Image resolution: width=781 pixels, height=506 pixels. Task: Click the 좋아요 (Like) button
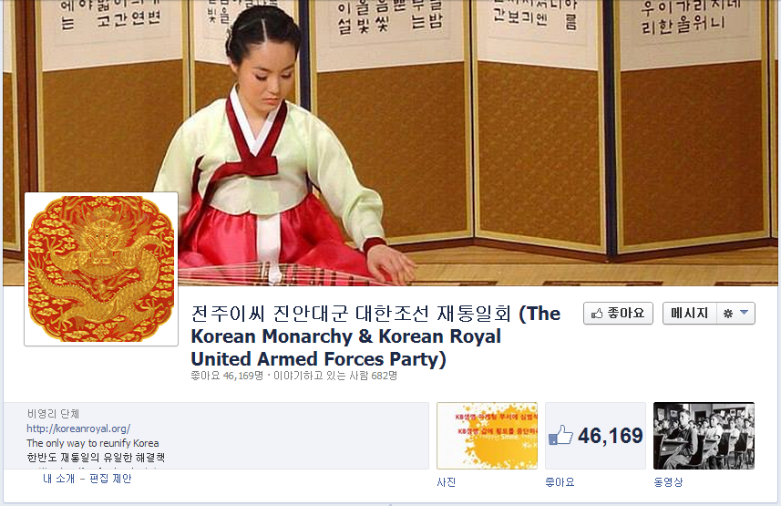pyautogui.click(x=618, y=314)
